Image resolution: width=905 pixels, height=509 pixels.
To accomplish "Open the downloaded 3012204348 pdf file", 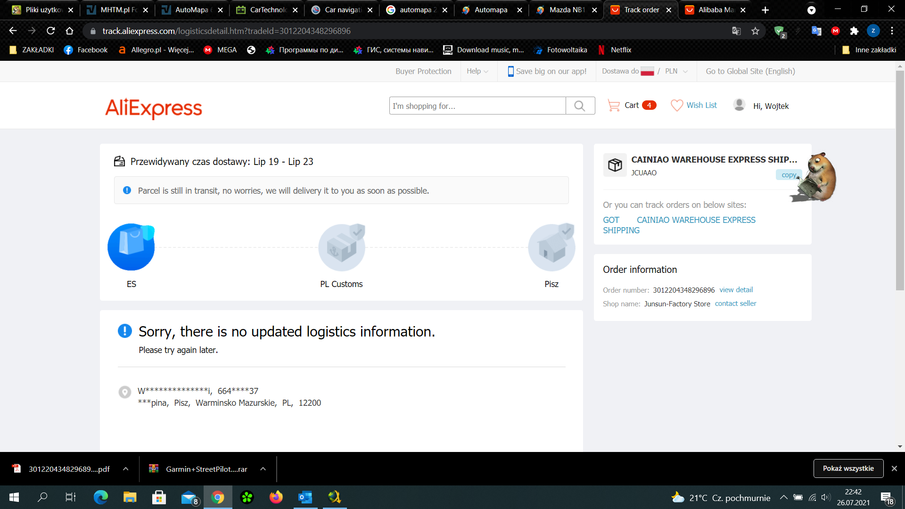I will pyautogui.click(x=62, y=469).
